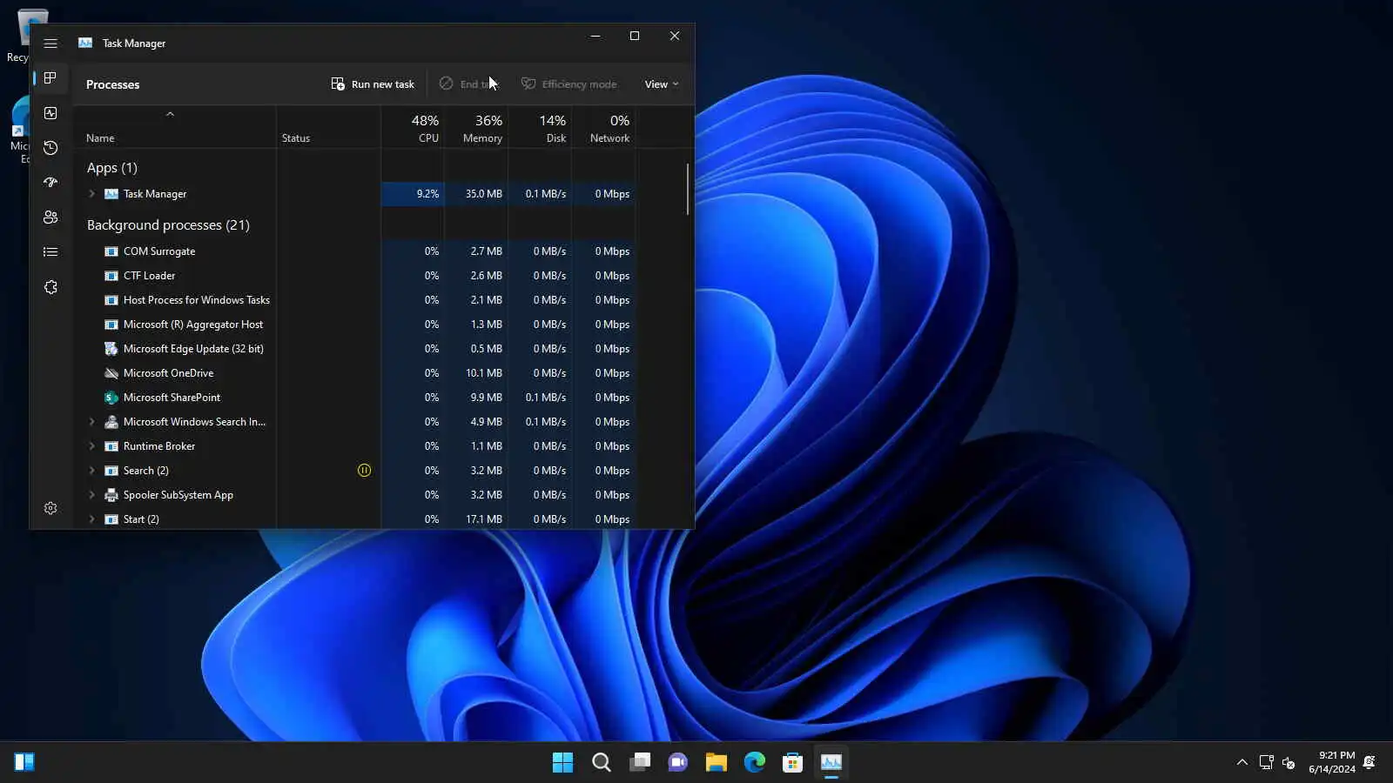Open Microsoft Store from the taskbar
Screen dimensions: 1393x783
click(792, 763)
